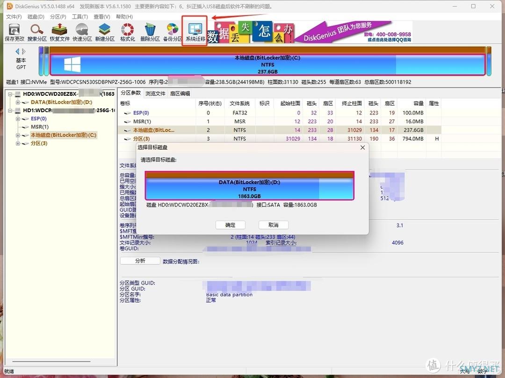This screenshot has width=505, height=378.
Task: Click the 卷标 column header
Action: (x=157, y=103)
